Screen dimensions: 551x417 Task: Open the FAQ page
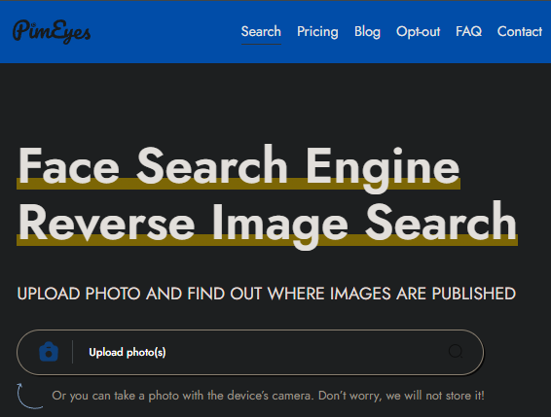(x=469, y=31)
